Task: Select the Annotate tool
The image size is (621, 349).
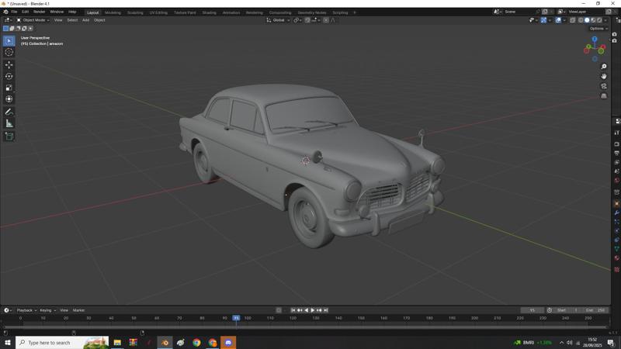Action: point(9,112)
